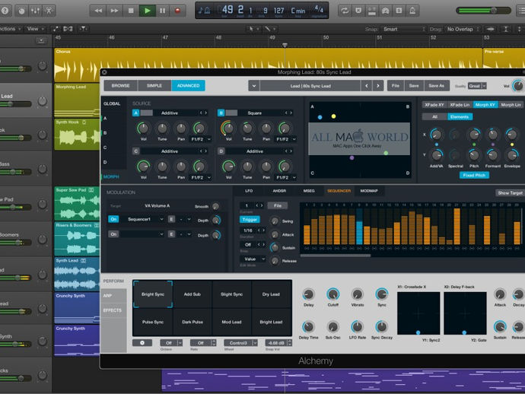The height and width of the screenshot is (394, 525).
Task: Open the editors scissors icon
Action: coord(49,11)
